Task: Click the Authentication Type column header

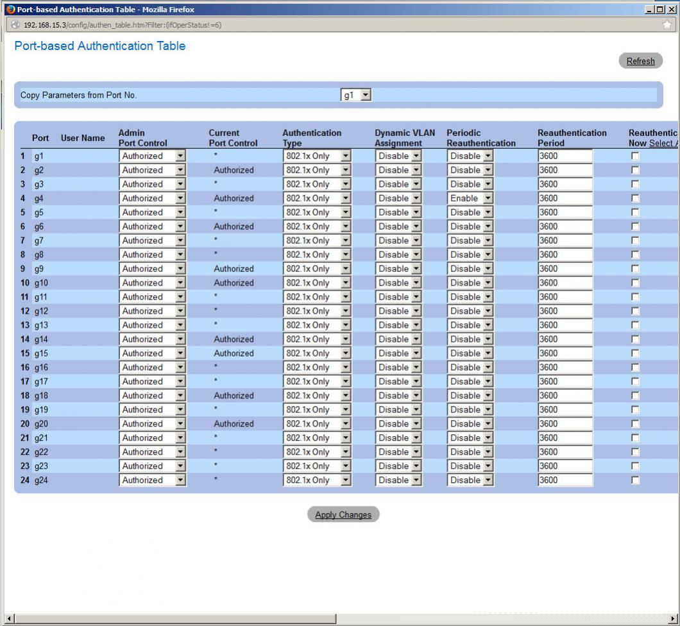Action: 312,138
